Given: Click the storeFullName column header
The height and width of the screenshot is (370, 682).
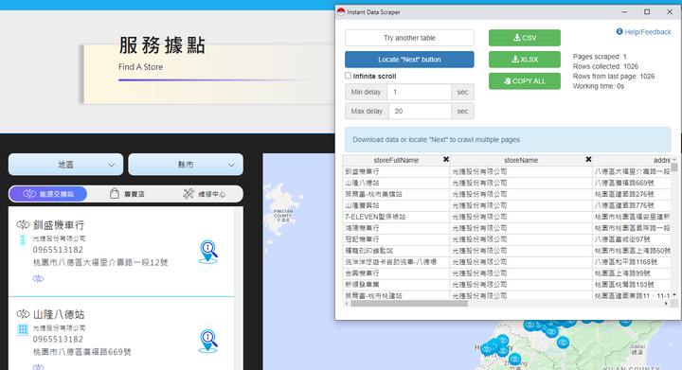Looking at the screenshot, I should (396, 160).
